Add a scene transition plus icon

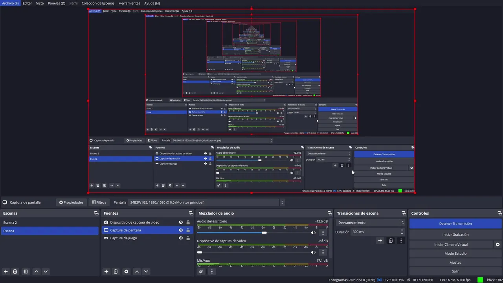coord(380,241)
